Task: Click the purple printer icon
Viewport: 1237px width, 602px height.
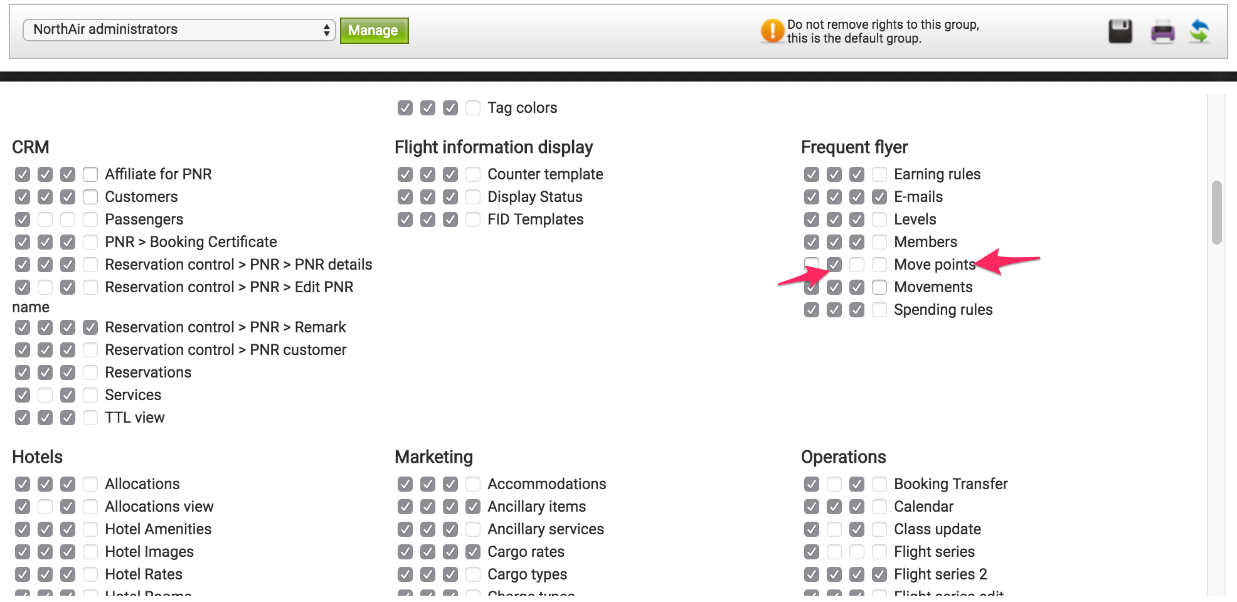Action: 1162,31
